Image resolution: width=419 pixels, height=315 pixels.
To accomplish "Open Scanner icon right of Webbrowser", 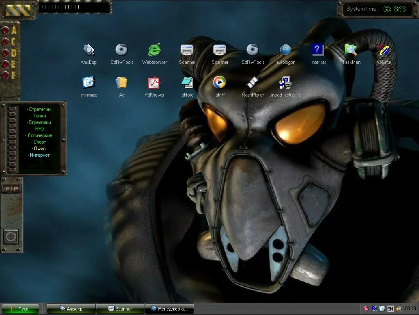I will click(187, 54).
